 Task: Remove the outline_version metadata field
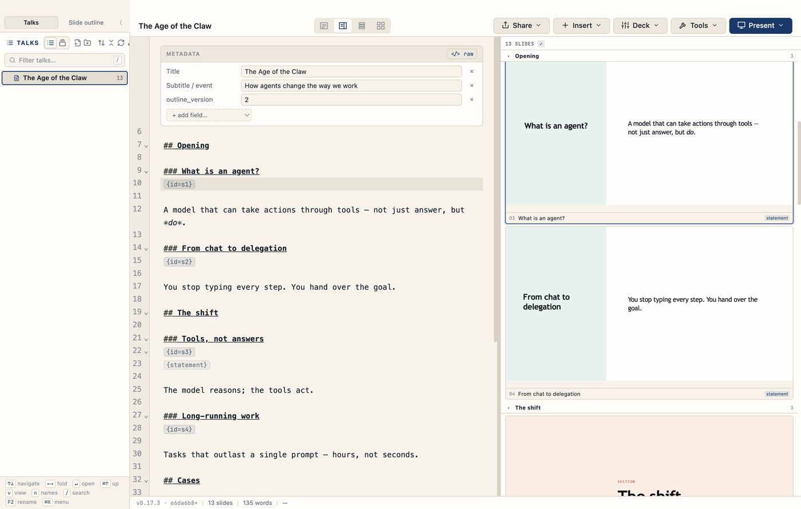click(x=471, y=100)
